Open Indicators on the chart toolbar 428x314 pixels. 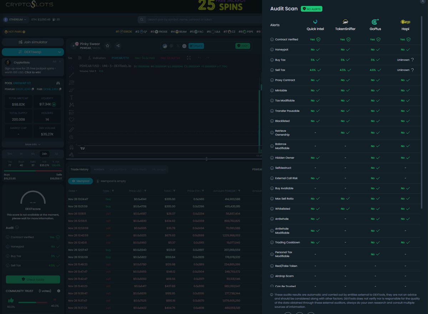click(x=97, y=58)
